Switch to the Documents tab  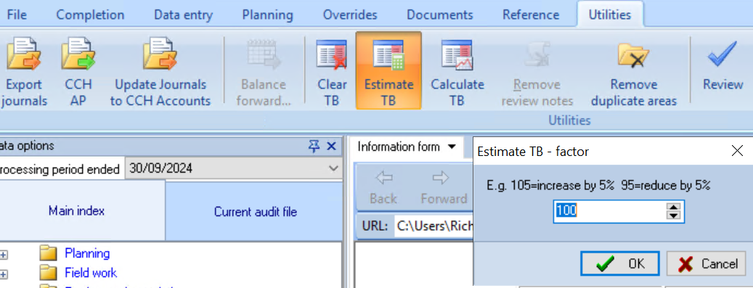(440, 15)
